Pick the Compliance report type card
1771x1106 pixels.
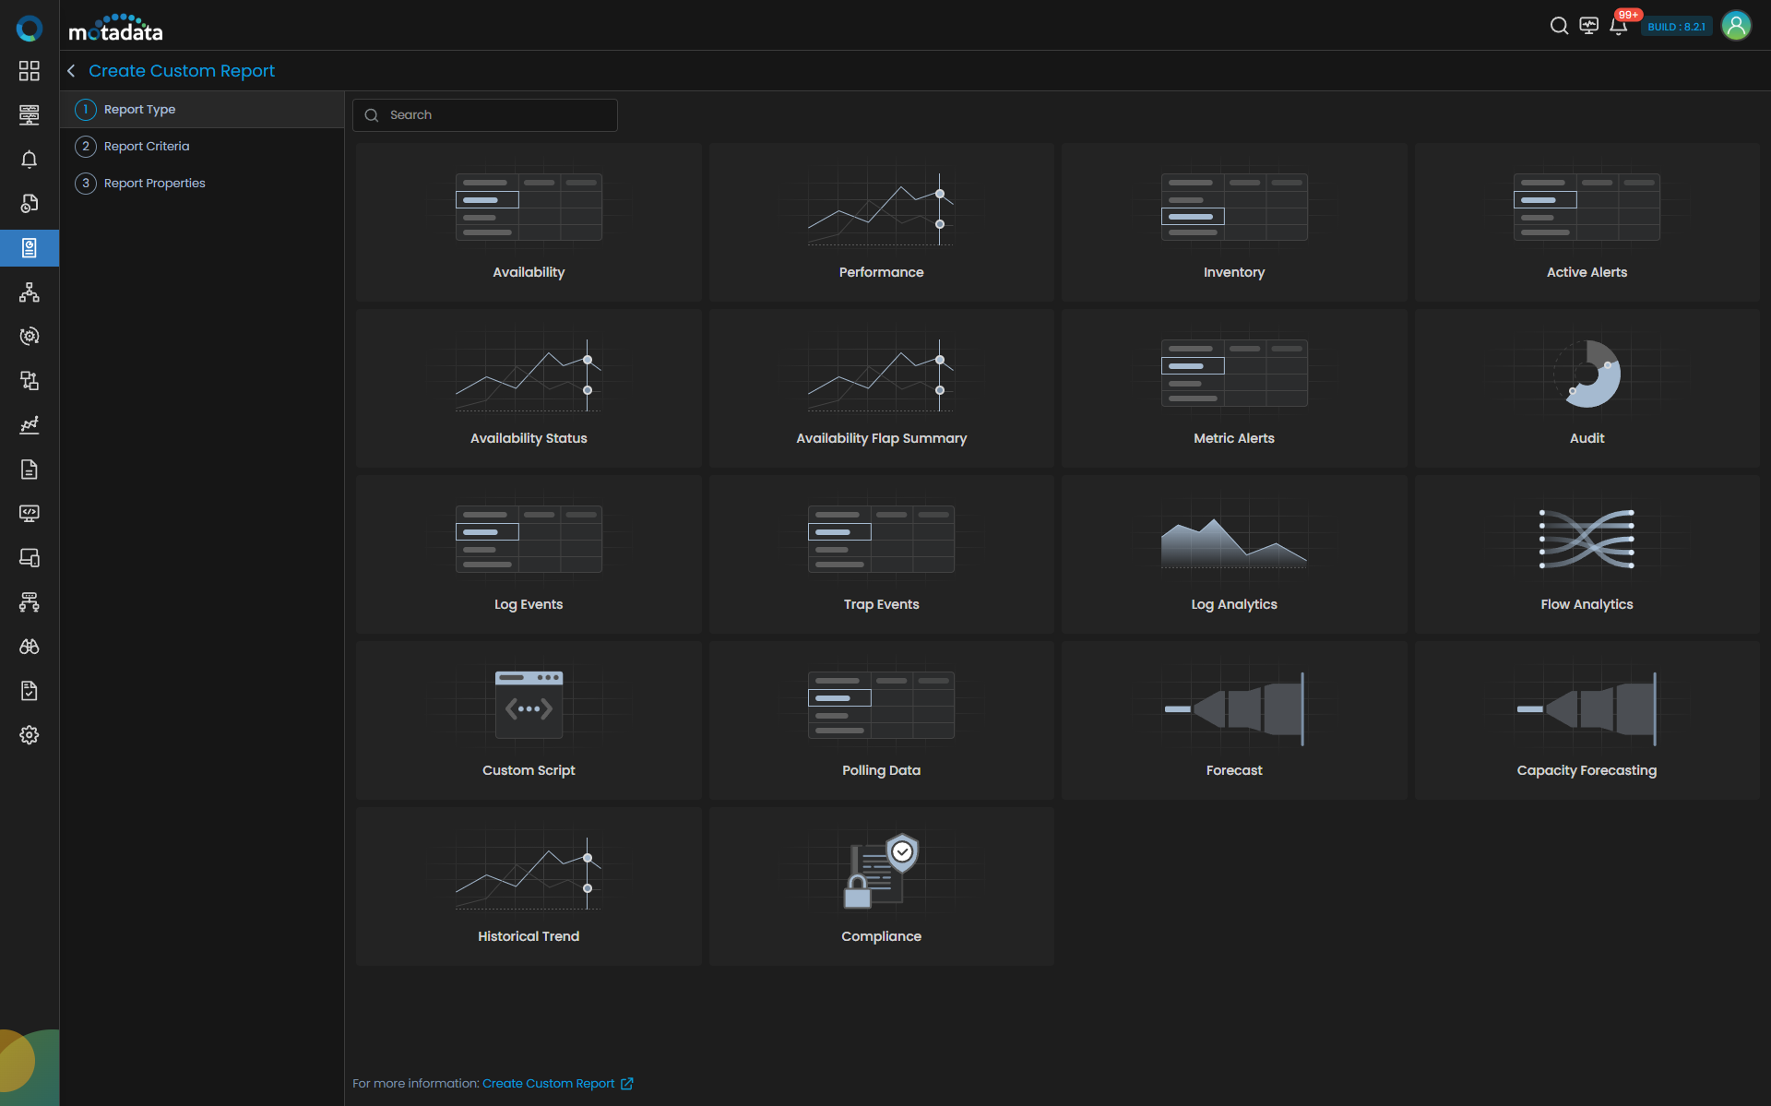click(881, 886)
